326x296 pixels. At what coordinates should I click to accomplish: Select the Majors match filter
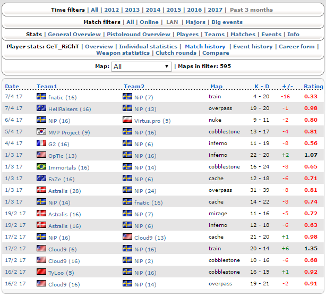(x=195, y=22)
